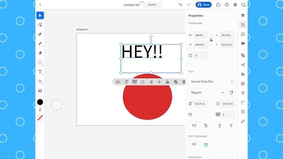Select the Type tool
This screenshot has width=283, height=159.
[40, 72]
